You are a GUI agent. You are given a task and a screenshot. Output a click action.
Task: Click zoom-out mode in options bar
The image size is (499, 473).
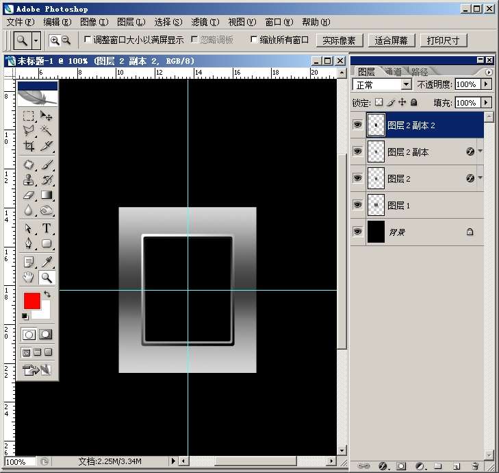66,40
